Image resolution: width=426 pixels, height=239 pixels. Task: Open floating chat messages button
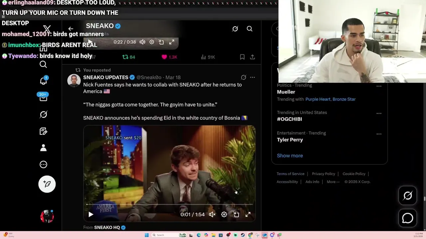pos(408,218)
